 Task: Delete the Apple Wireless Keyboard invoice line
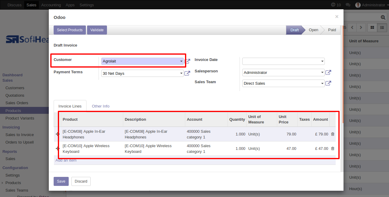click(333, 149)
